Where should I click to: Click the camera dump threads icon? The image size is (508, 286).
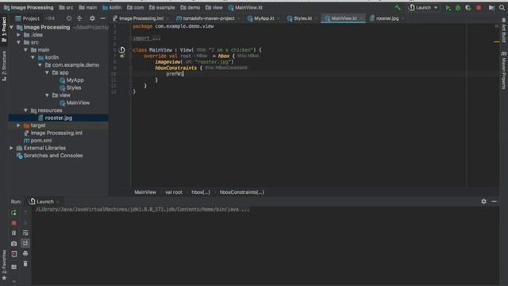[13, 244]
